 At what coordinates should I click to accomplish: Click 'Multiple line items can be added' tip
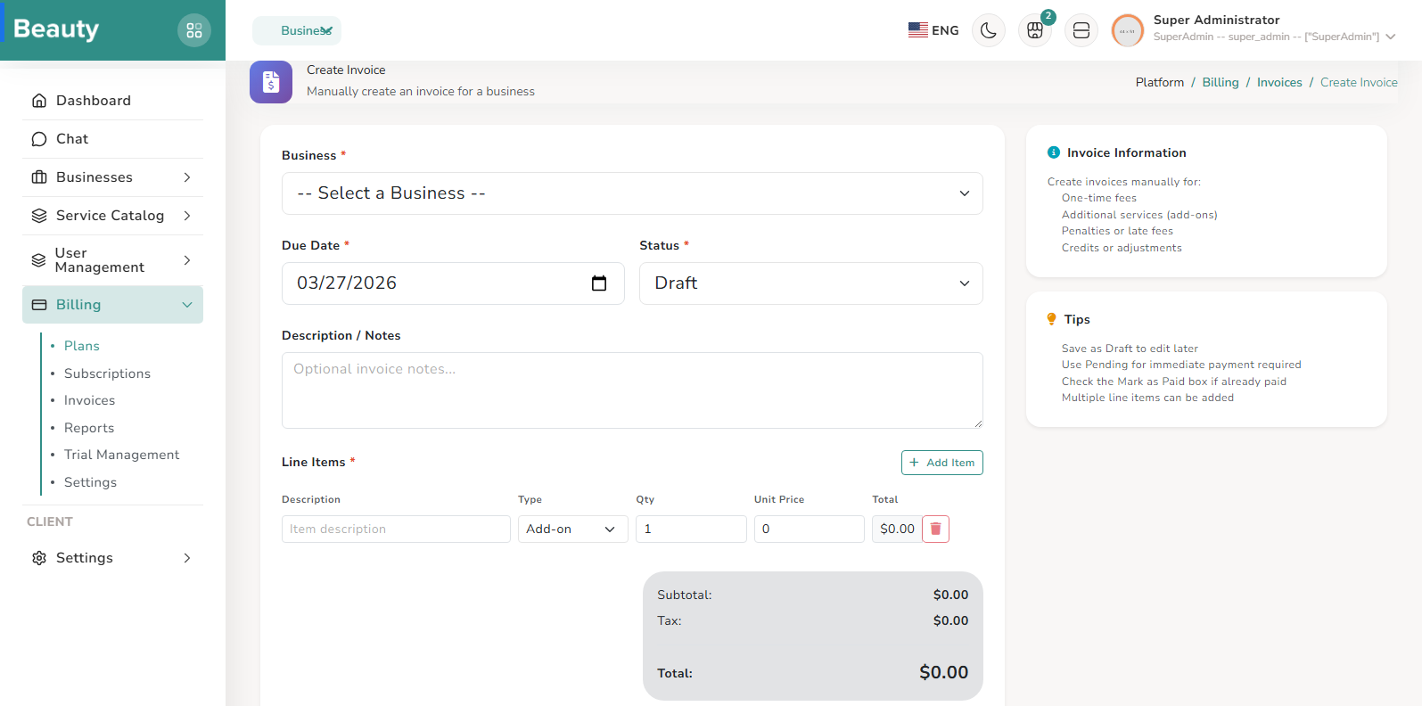(1147, 398)
